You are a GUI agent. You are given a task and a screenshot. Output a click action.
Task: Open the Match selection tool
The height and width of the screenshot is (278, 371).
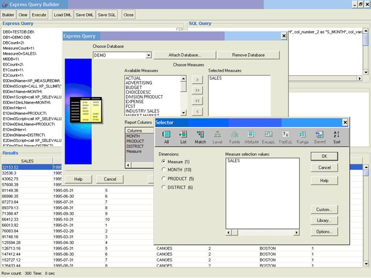click(x=200, y=137)
